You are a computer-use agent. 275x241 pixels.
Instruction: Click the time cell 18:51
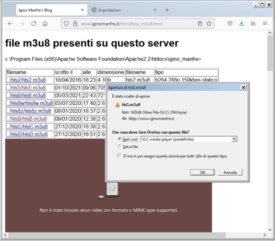click(x=89, y=134)
